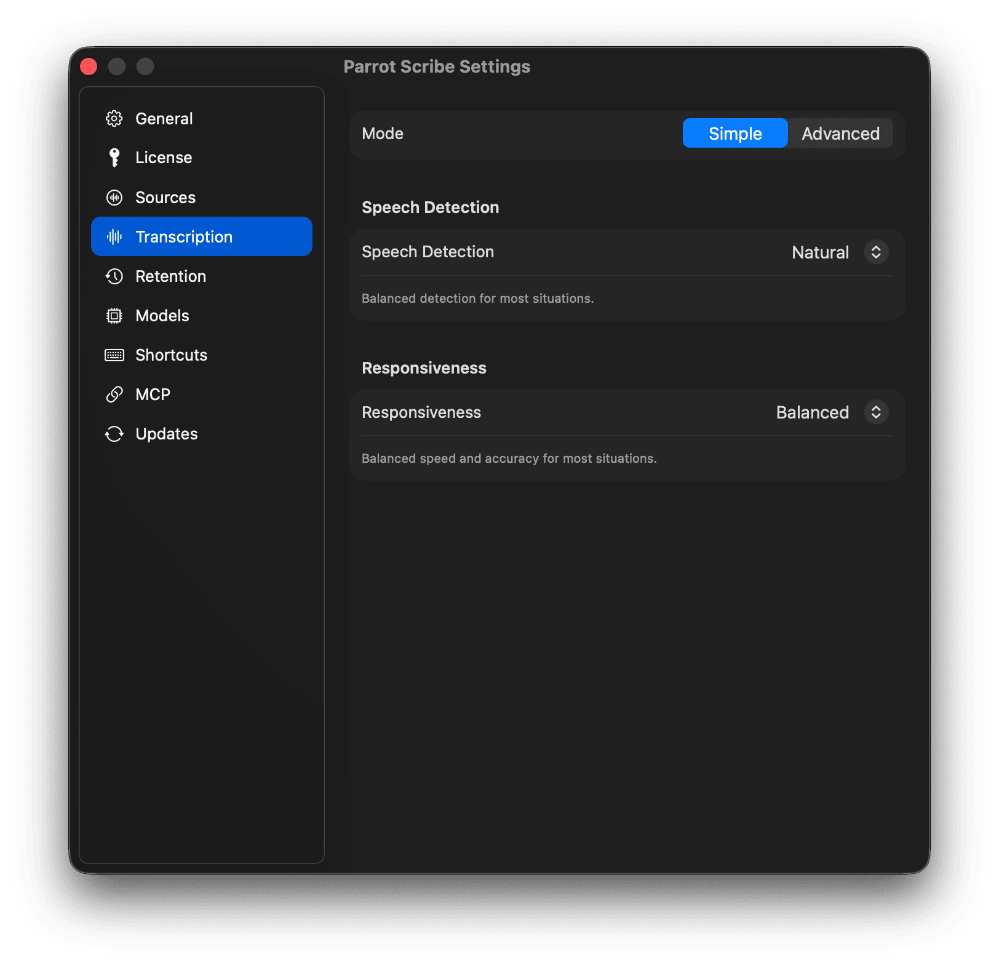Screen dimensions: 999x965
Task: Click the General gear icon in sidebar
Action: 114,118
